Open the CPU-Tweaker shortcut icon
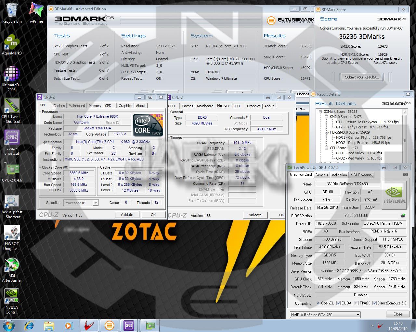 [x=12, y=110]
